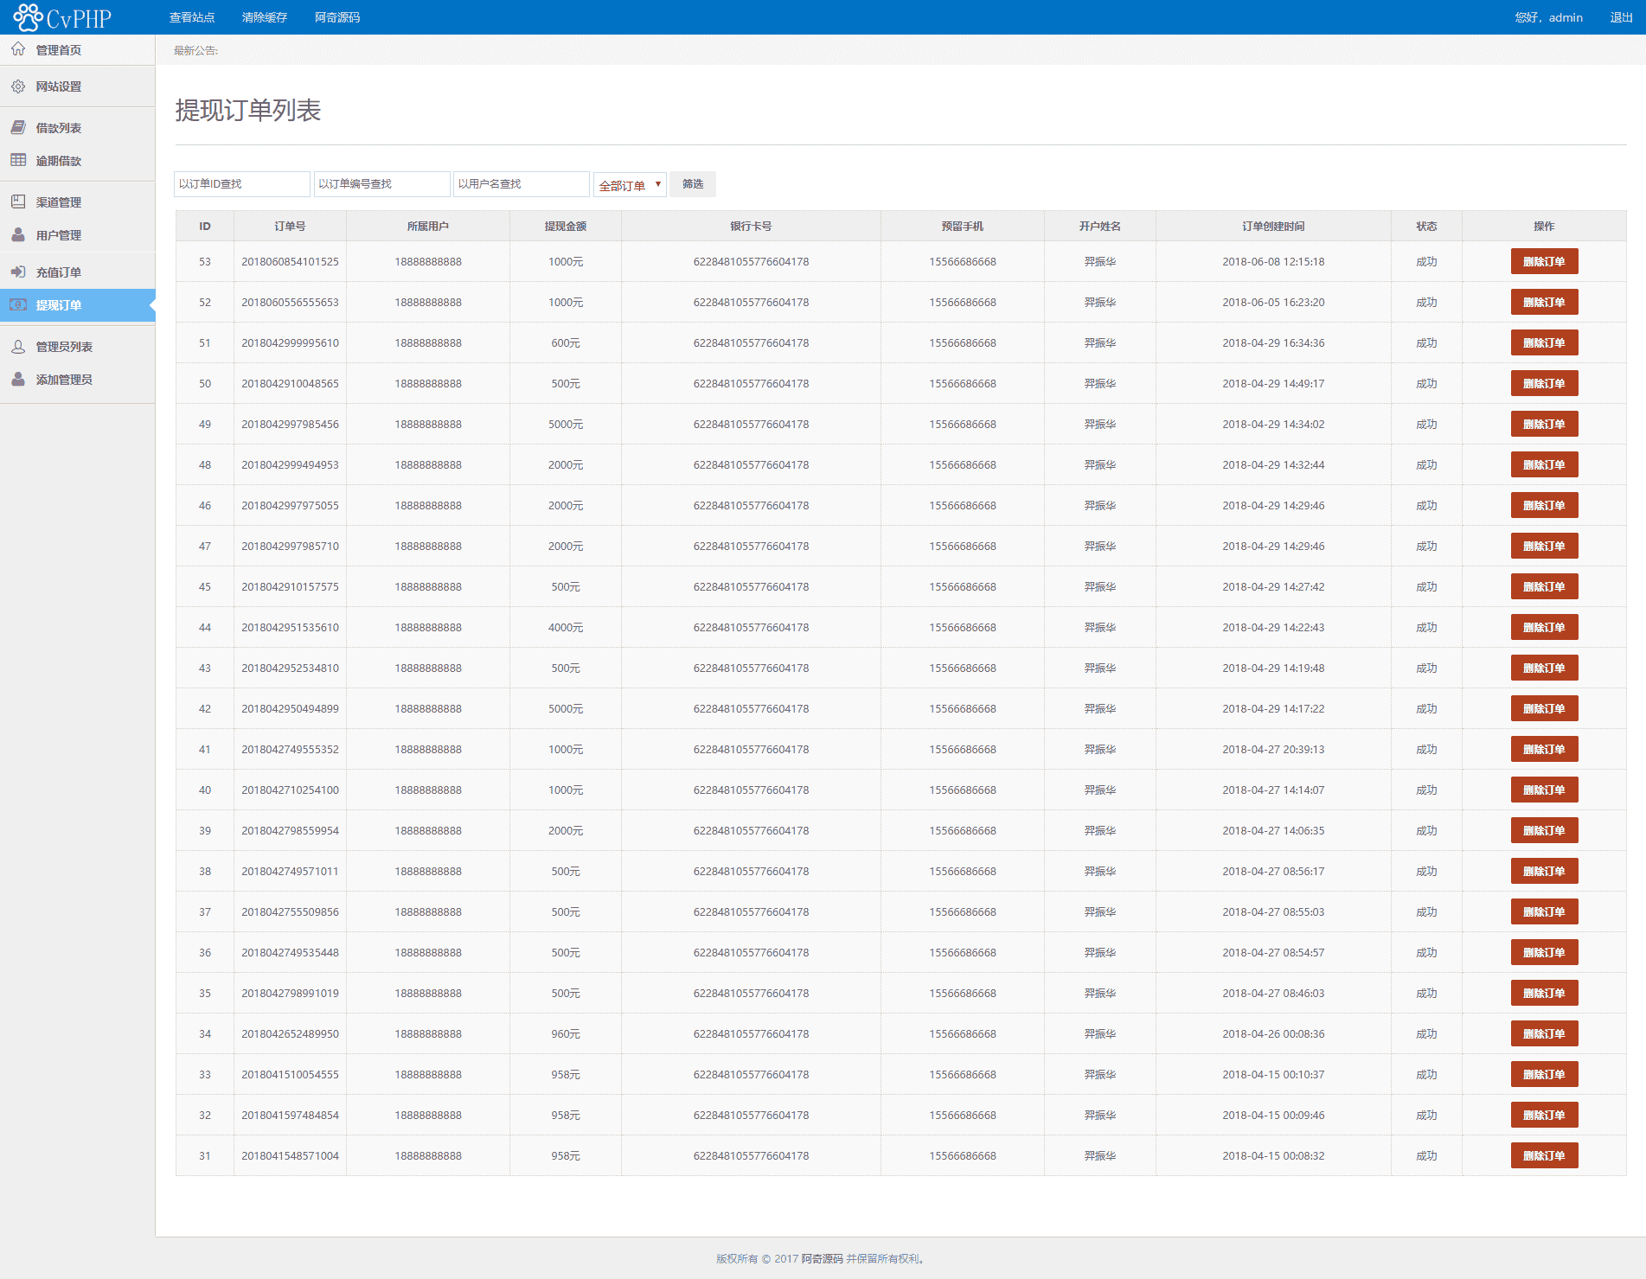This screenshot has height=1279, width=1646.
Task: Open 查看站点 in the top menu
Action: pyautogui.click(x=192, y=17)
